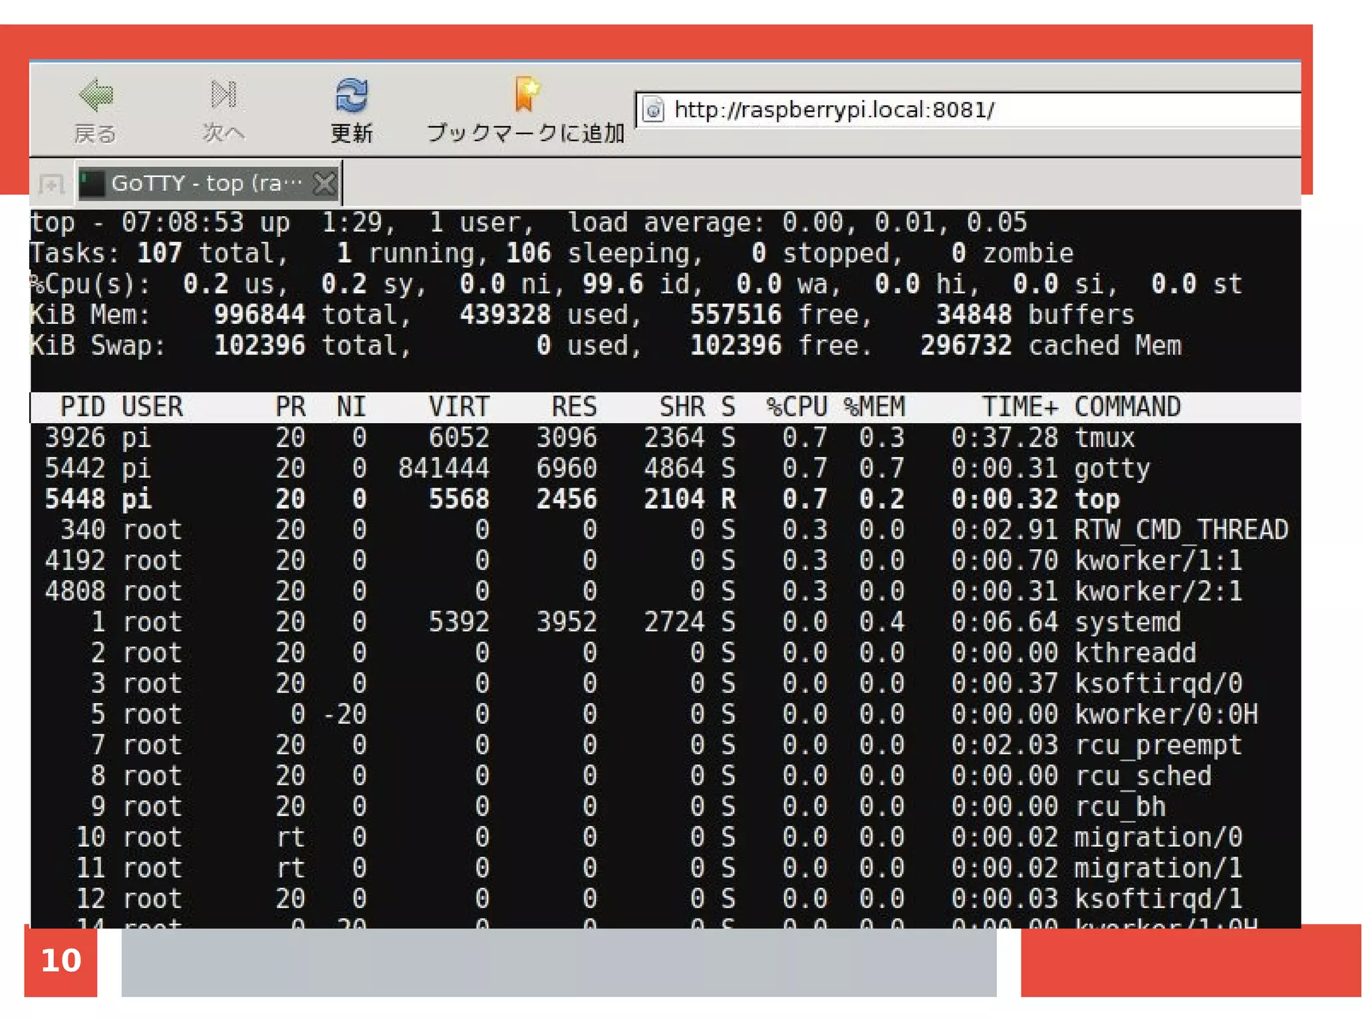Image resolution: width=1362 pixels, height=1021 pixels.
Task: Click the new tab icon beside GoTTY tab
Action: [51, 184]
